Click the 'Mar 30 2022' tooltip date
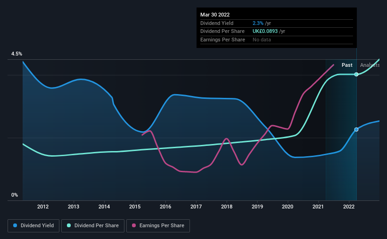Screen dimensions: 387x239 tap(215, 15)
